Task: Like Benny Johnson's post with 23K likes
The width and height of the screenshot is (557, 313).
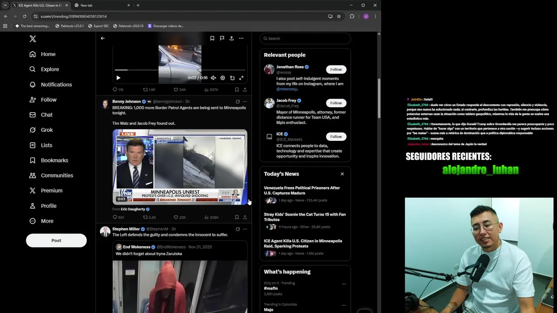Action: pyautogui.click(x=179, y=217)
